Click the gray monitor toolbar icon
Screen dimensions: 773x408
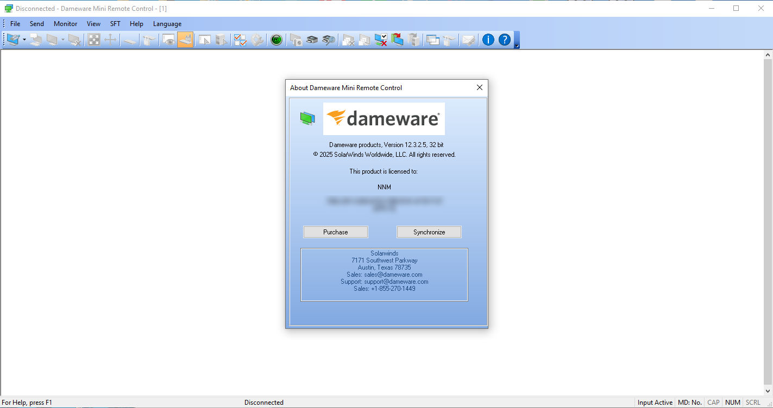coord(52,40)
